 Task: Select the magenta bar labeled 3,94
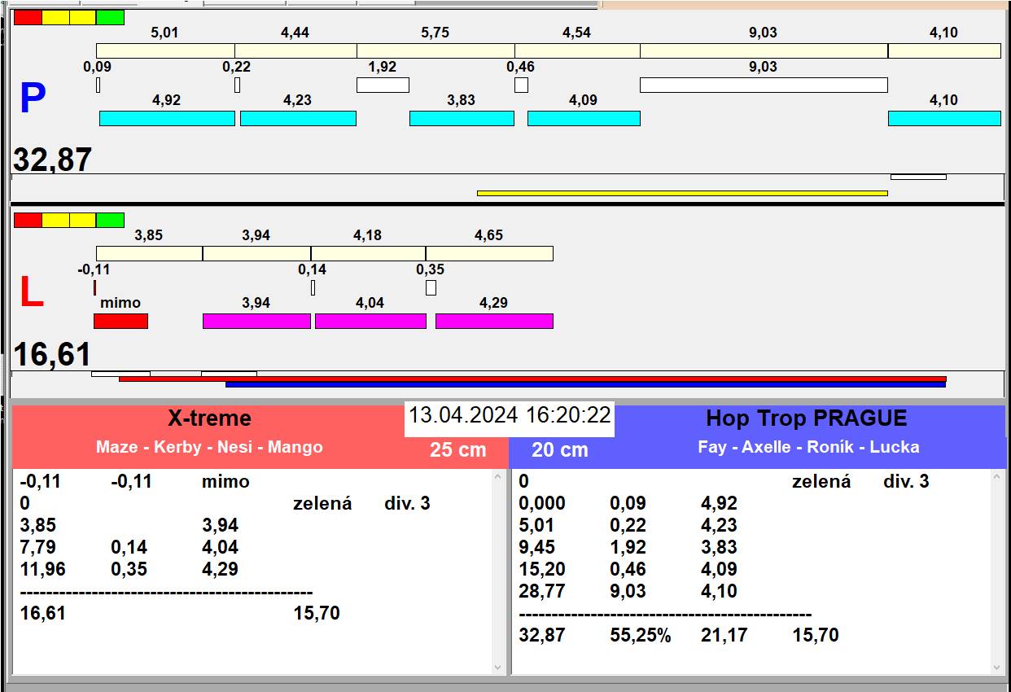pos(256,321)
